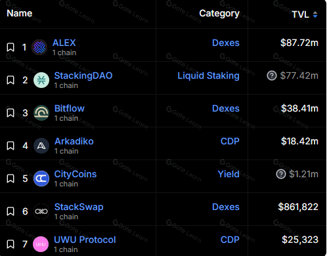The height and width of the screenshot is (256, 327).
Task: Click the Arkadiko logo icon
Action: tap(41, 146)
